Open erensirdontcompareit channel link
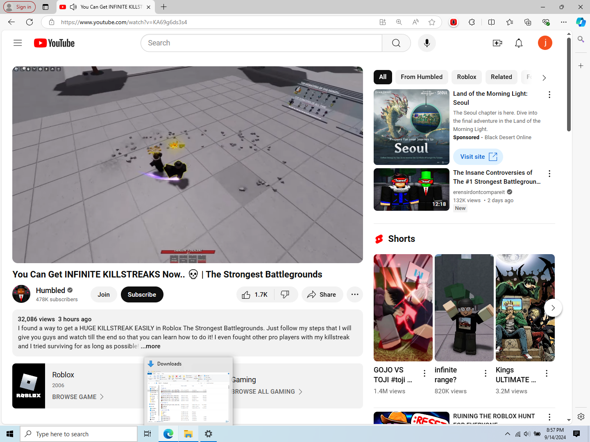The width and height of the screenshot is (590, 442). point(479,192)
